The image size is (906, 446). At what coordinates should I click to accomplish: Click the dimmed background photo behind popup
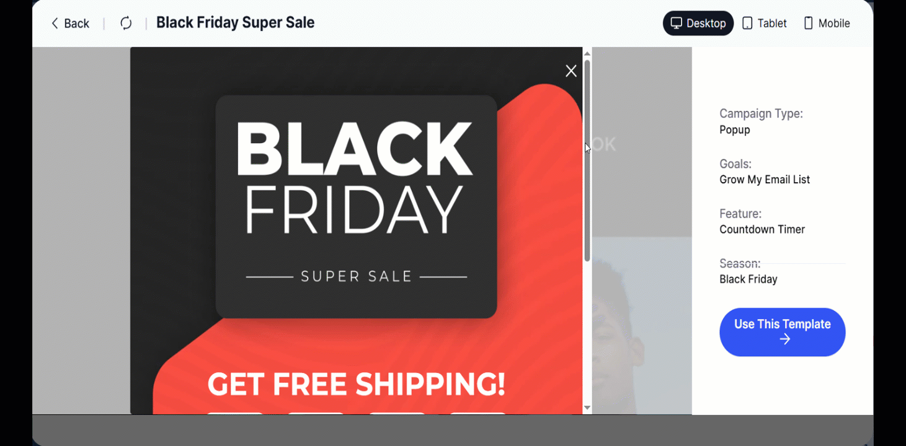pyautogui.click(x=642, y=322)
